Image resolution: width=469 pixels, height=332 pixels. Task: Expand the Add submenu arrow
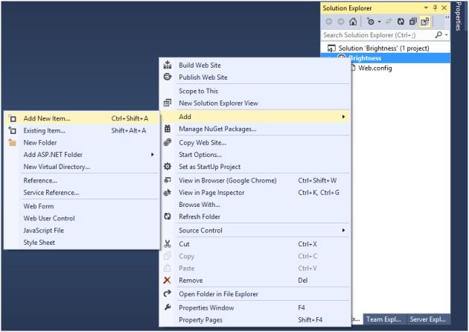344,117
